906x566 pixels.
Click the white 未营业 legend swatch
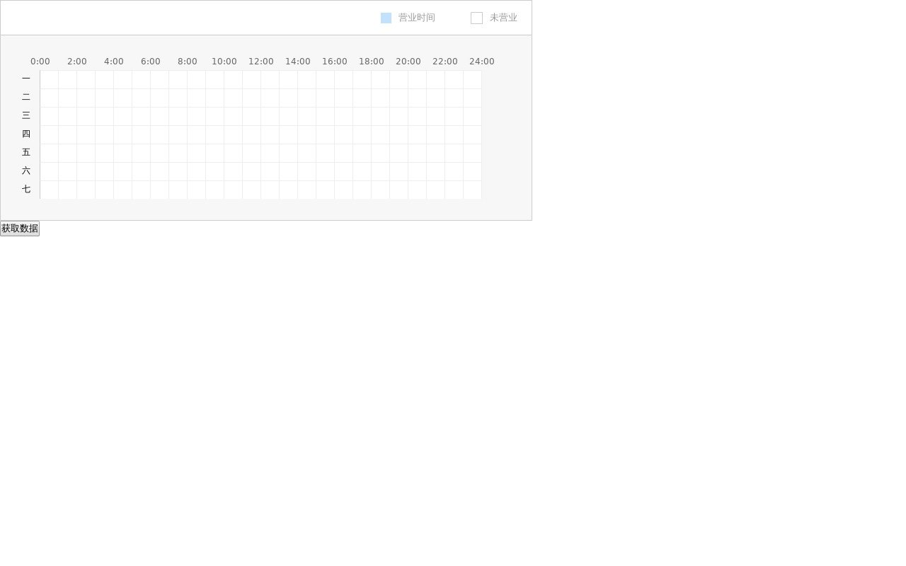pos(476,18)
